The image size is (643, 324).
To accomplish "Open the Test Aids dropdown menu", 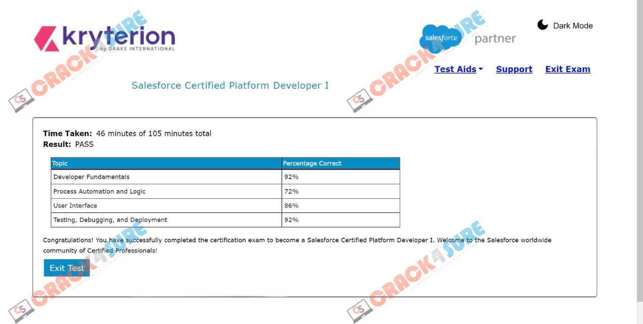I will (x=459, y=69).
